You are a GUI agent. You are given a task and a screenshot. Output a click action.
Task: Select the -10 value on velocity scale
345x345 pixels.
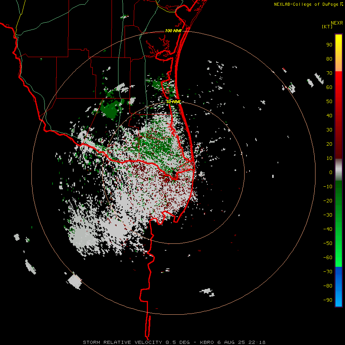328,187
